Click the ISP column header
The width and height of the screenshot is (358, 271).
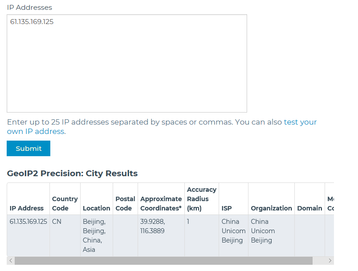227,208
